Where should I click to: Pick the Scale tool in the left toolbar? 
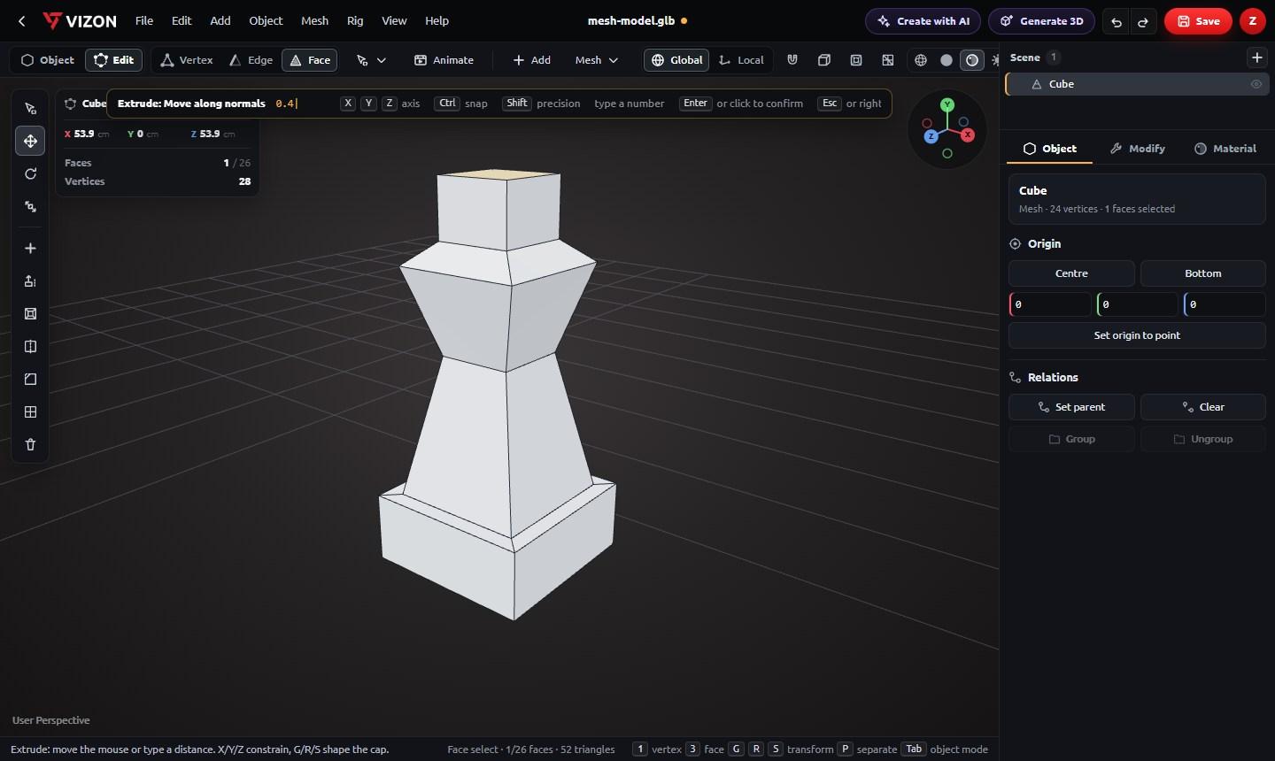click(30, 206)
